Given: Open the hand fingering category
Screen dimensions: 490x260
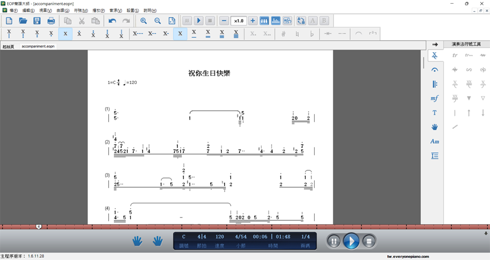Looking at the screenshot, I should 434,127.
